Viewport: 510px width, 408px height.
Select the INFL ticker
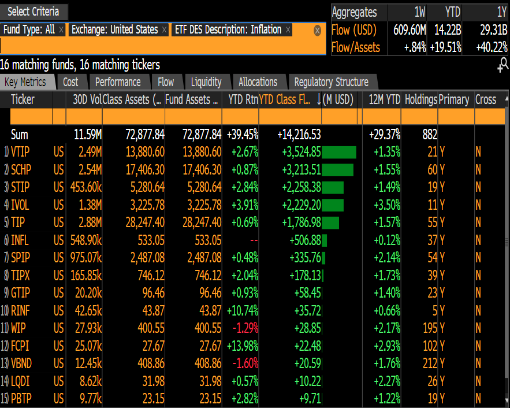(20, 240)
